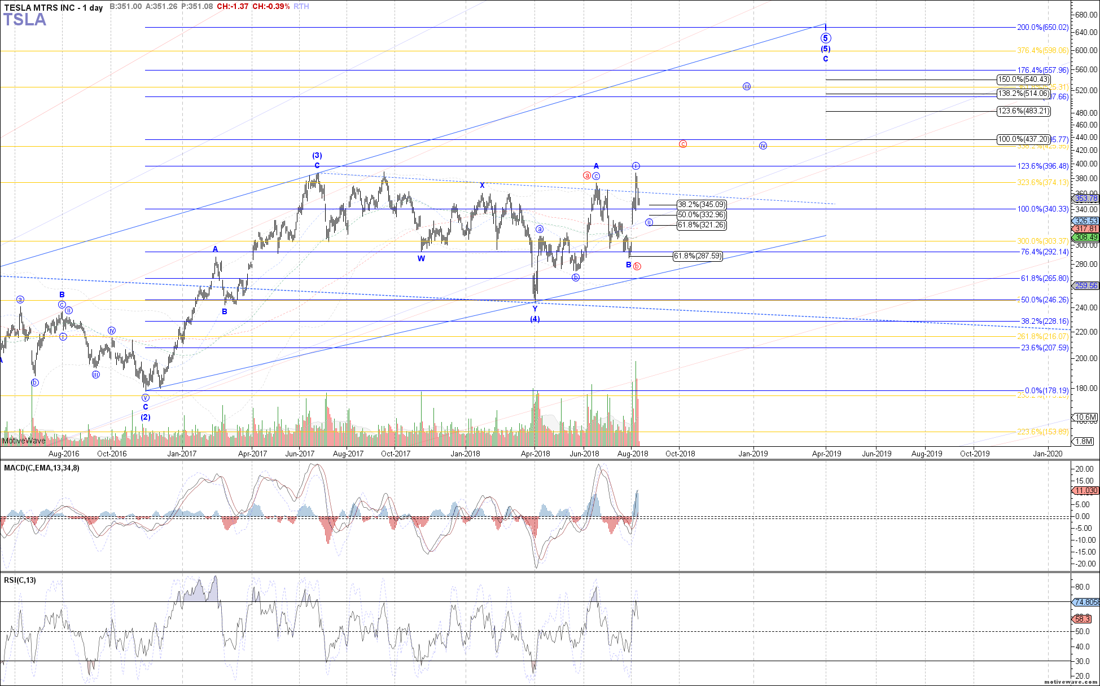Select the green 308.49 price axis tag
Viewport: 1100px width, 686px height.
pos(1086,237)
